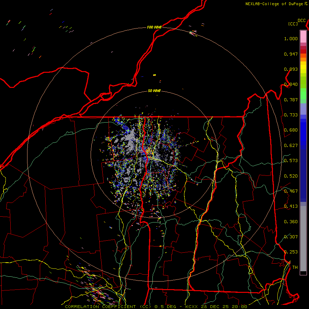Select the 0.893 legend value
Image resolution: width=309 pixels, height=309 pixels.
point(291,69)
